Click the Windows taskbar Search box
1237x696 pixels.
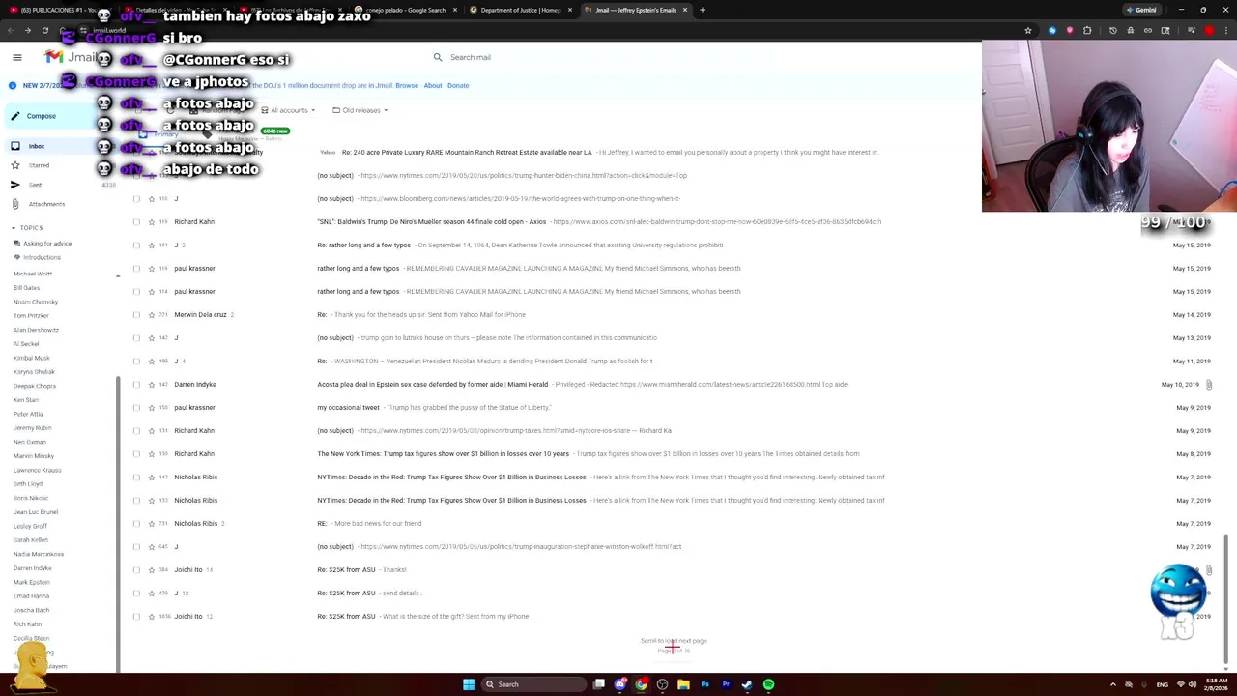[534, 684]
